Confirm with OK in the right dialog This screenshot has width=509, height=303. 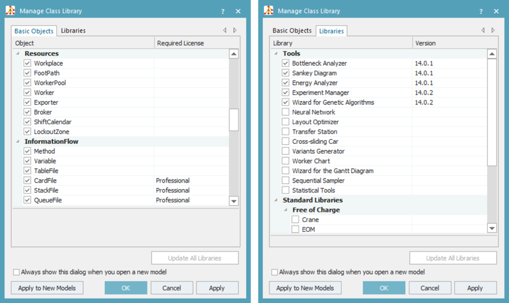pos(384,288)
